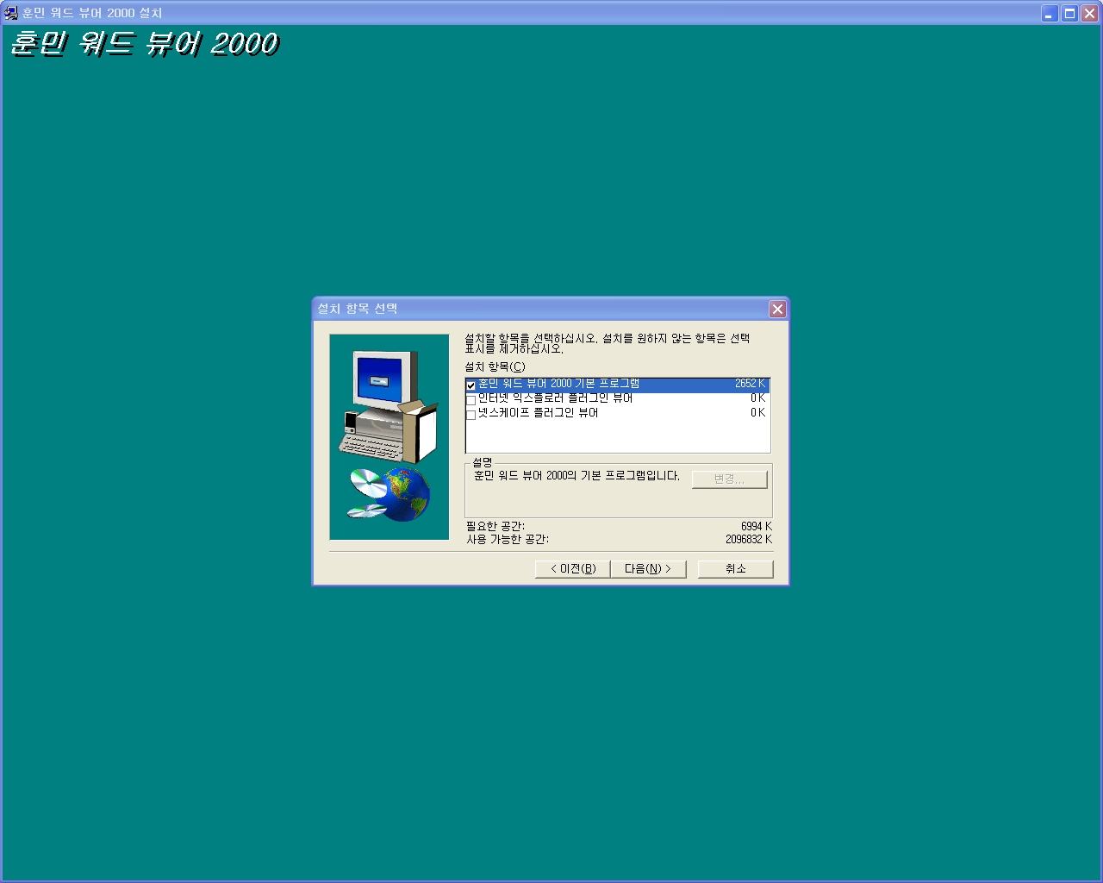This screenshot has width=1103, height=883.
Task: Click the 다음(N) > button
Action: coord(648,569)
